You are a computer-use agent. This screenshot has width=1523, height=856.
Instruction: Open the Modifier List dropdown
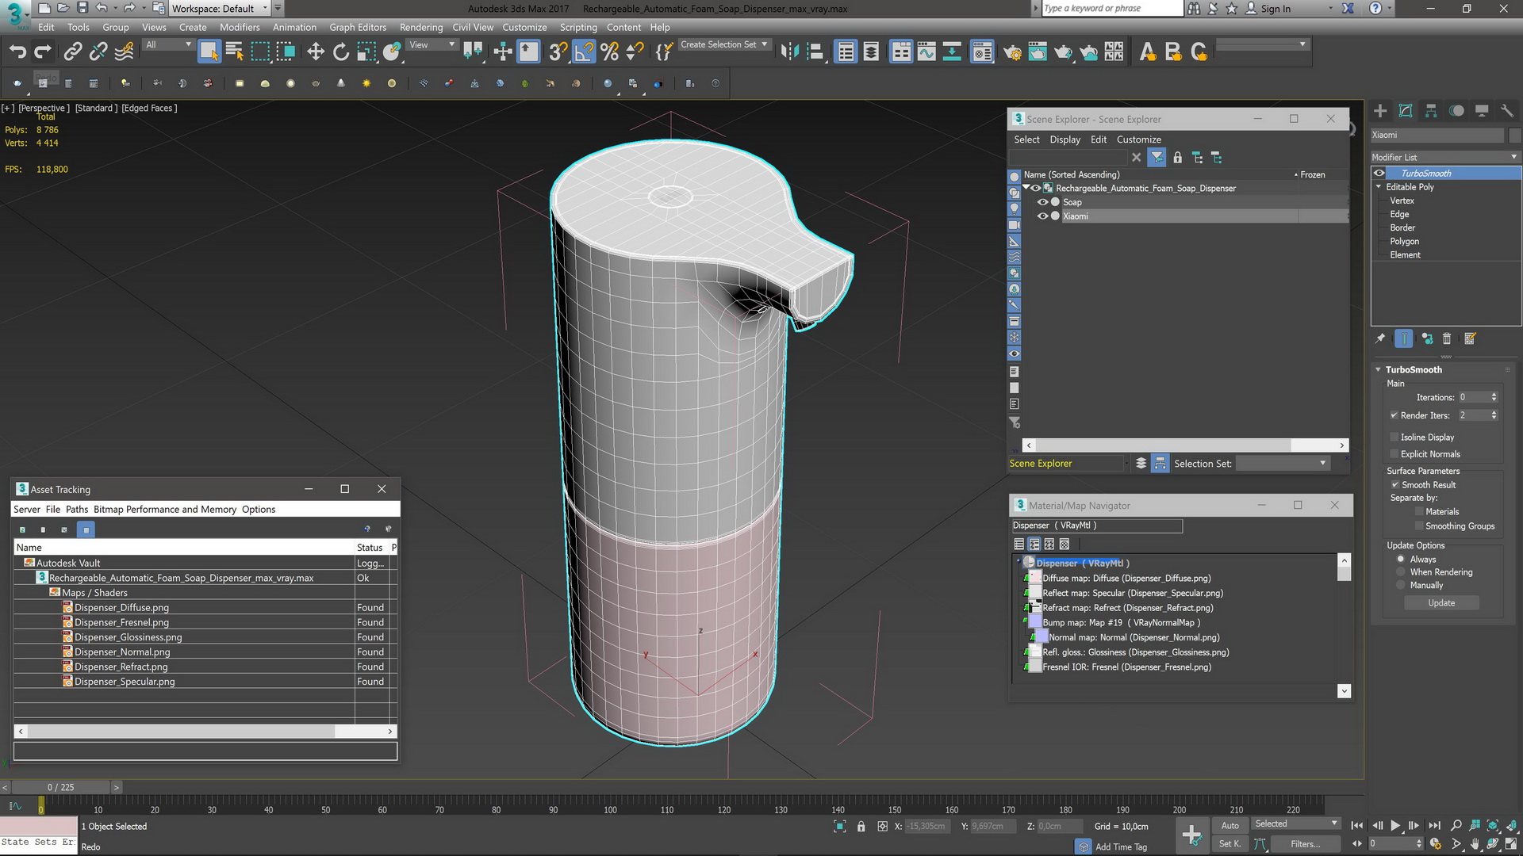click(1444, 157)
